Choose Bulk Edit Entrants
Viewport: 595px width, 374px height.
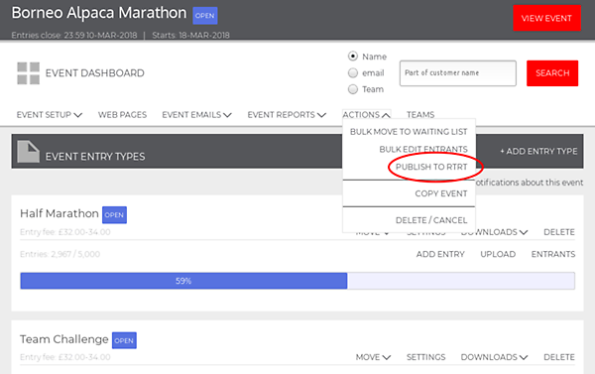click(x=423, y=149)
